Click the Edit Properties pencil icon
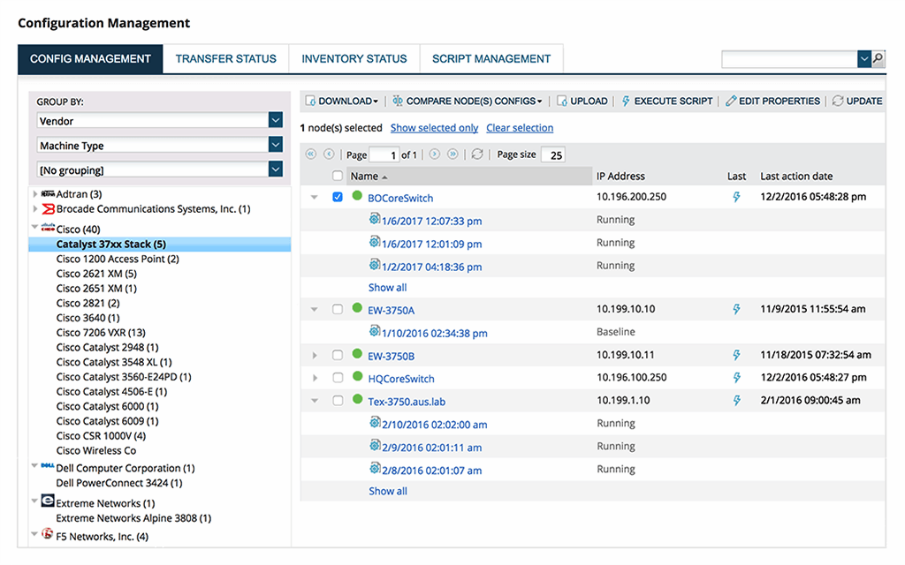 pyautogui.click(x=731, y=101)
